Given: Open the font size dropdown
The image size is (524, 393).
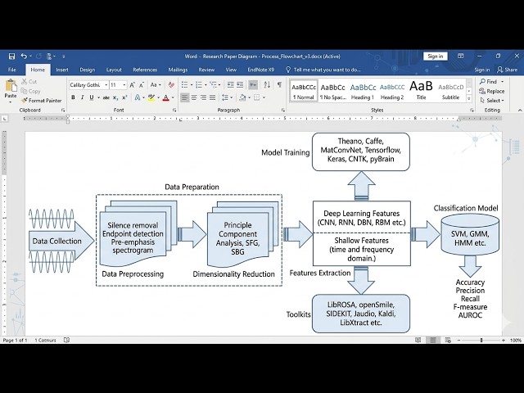Looking at the screenshot, I should coord(124,85).
